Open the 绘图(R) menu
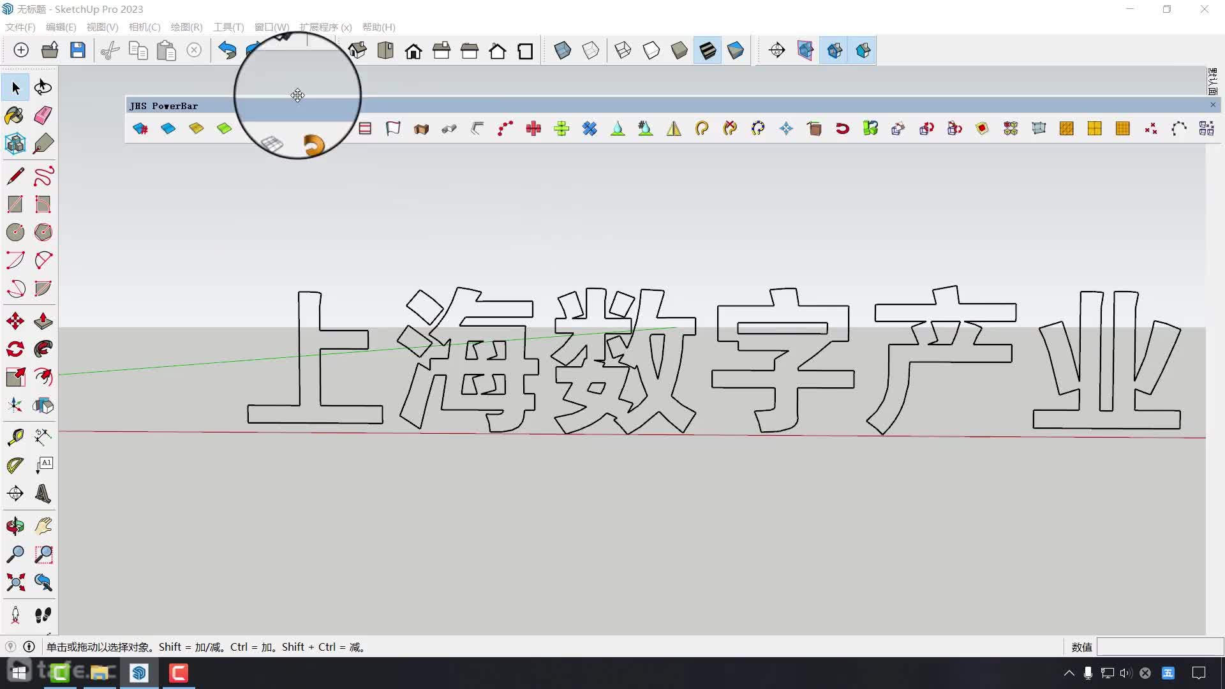1225x689 pixels. 186,27
